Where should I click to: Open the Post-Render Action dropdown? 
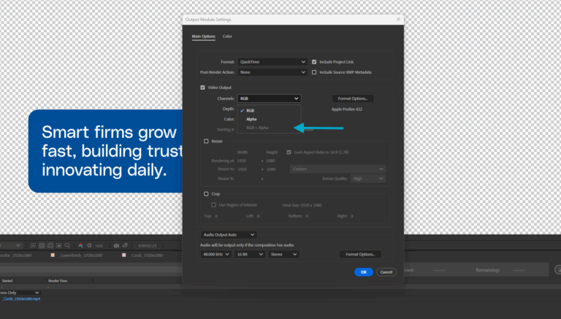pos(272,72)
